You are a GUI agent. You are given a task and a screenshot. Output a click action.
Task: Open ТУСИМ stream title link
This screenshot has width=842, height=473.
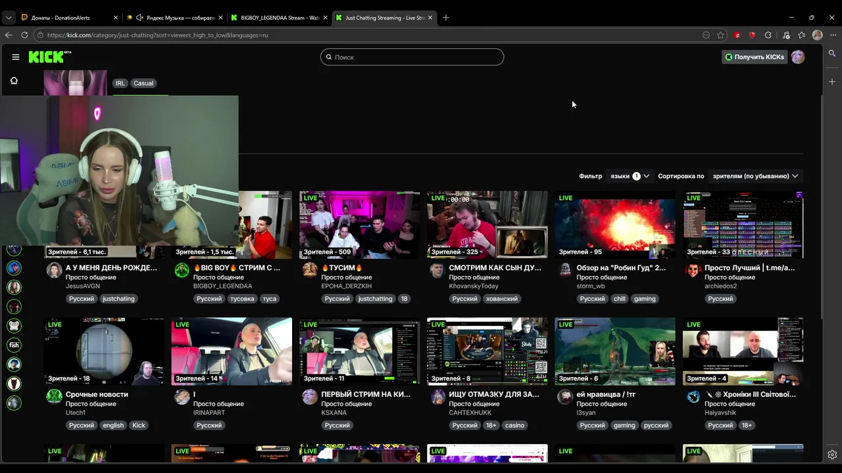tap(342, 268)
